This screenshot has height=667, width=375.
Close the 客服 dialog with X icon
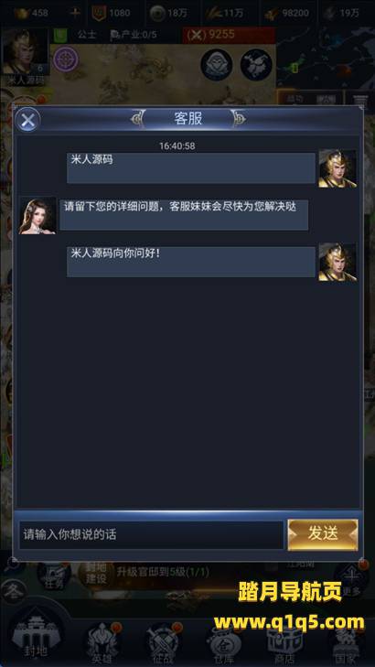click(x=27, y=120)
